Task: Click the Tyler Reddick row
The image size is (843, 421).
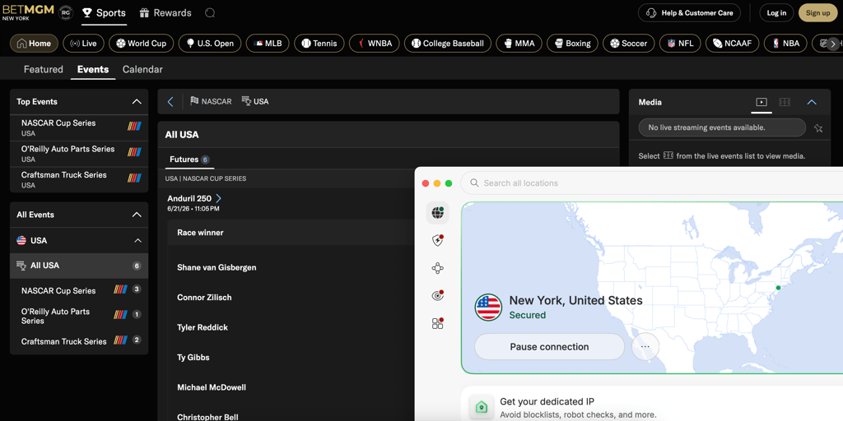Action: (291, 327)
